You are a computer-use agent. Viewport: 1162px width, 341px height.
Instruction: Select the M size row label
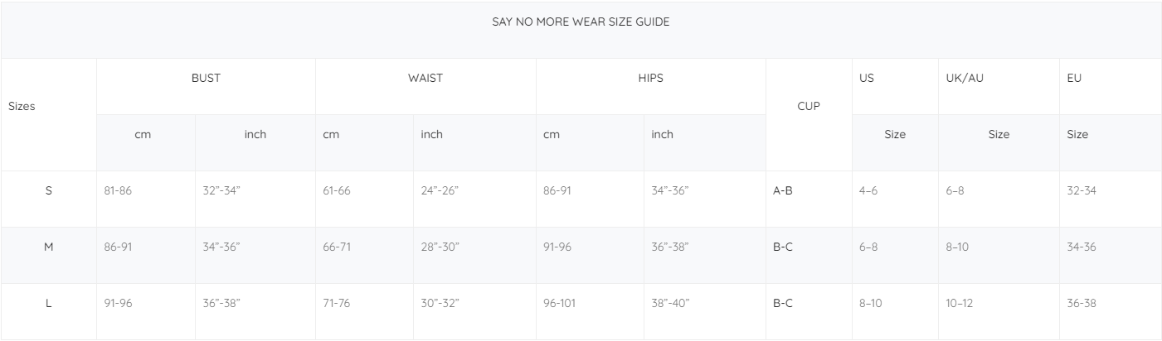tap(48, 247)
